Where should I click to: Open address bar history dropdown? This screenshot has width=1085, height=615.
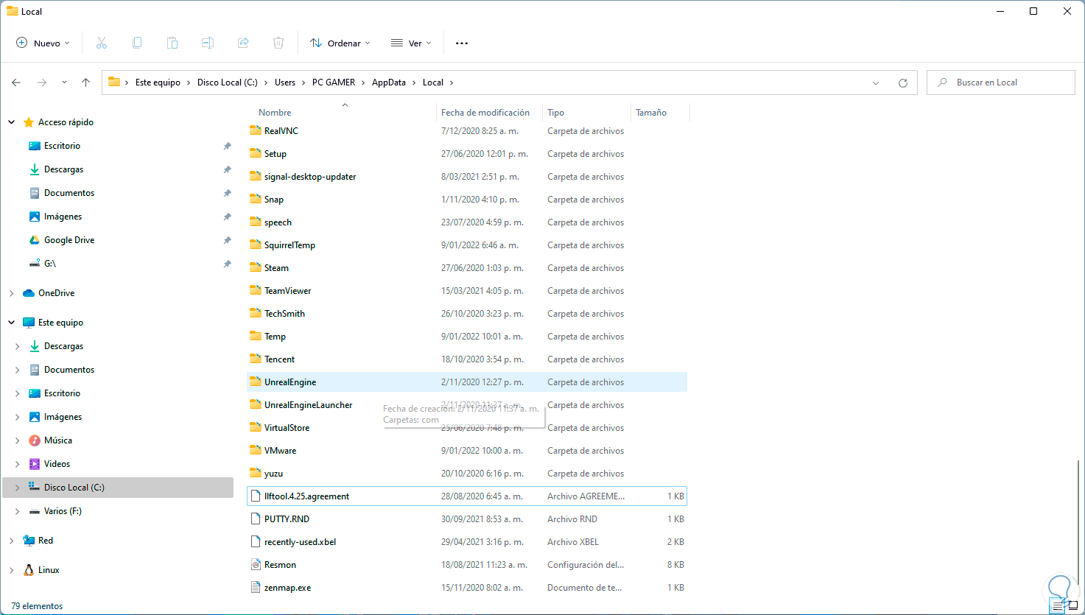876,82
